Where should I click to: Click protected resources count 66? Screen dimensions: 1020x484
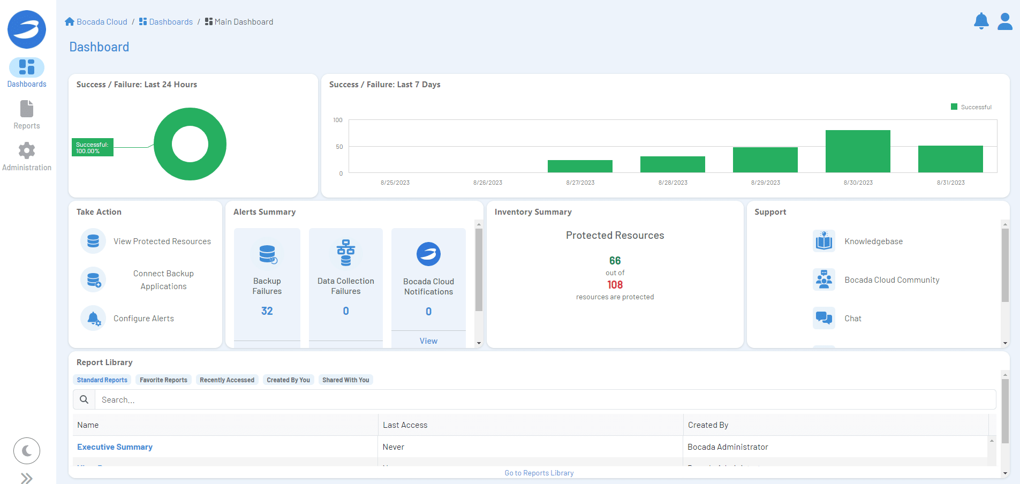[x=615, y=261]
